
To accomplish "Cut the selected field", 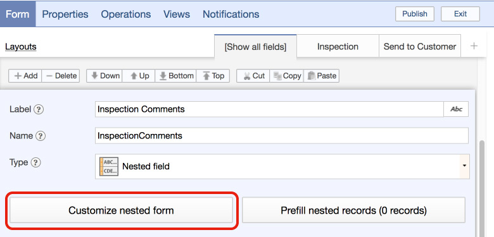I will (x=253, y=76).
